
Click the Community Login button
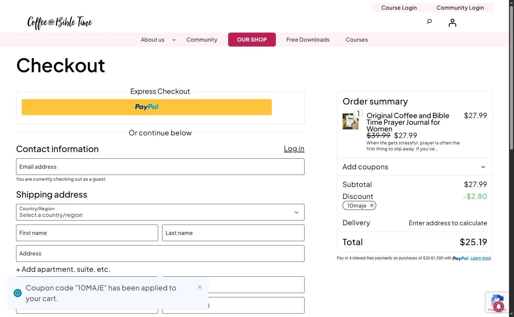click(460, 8)
